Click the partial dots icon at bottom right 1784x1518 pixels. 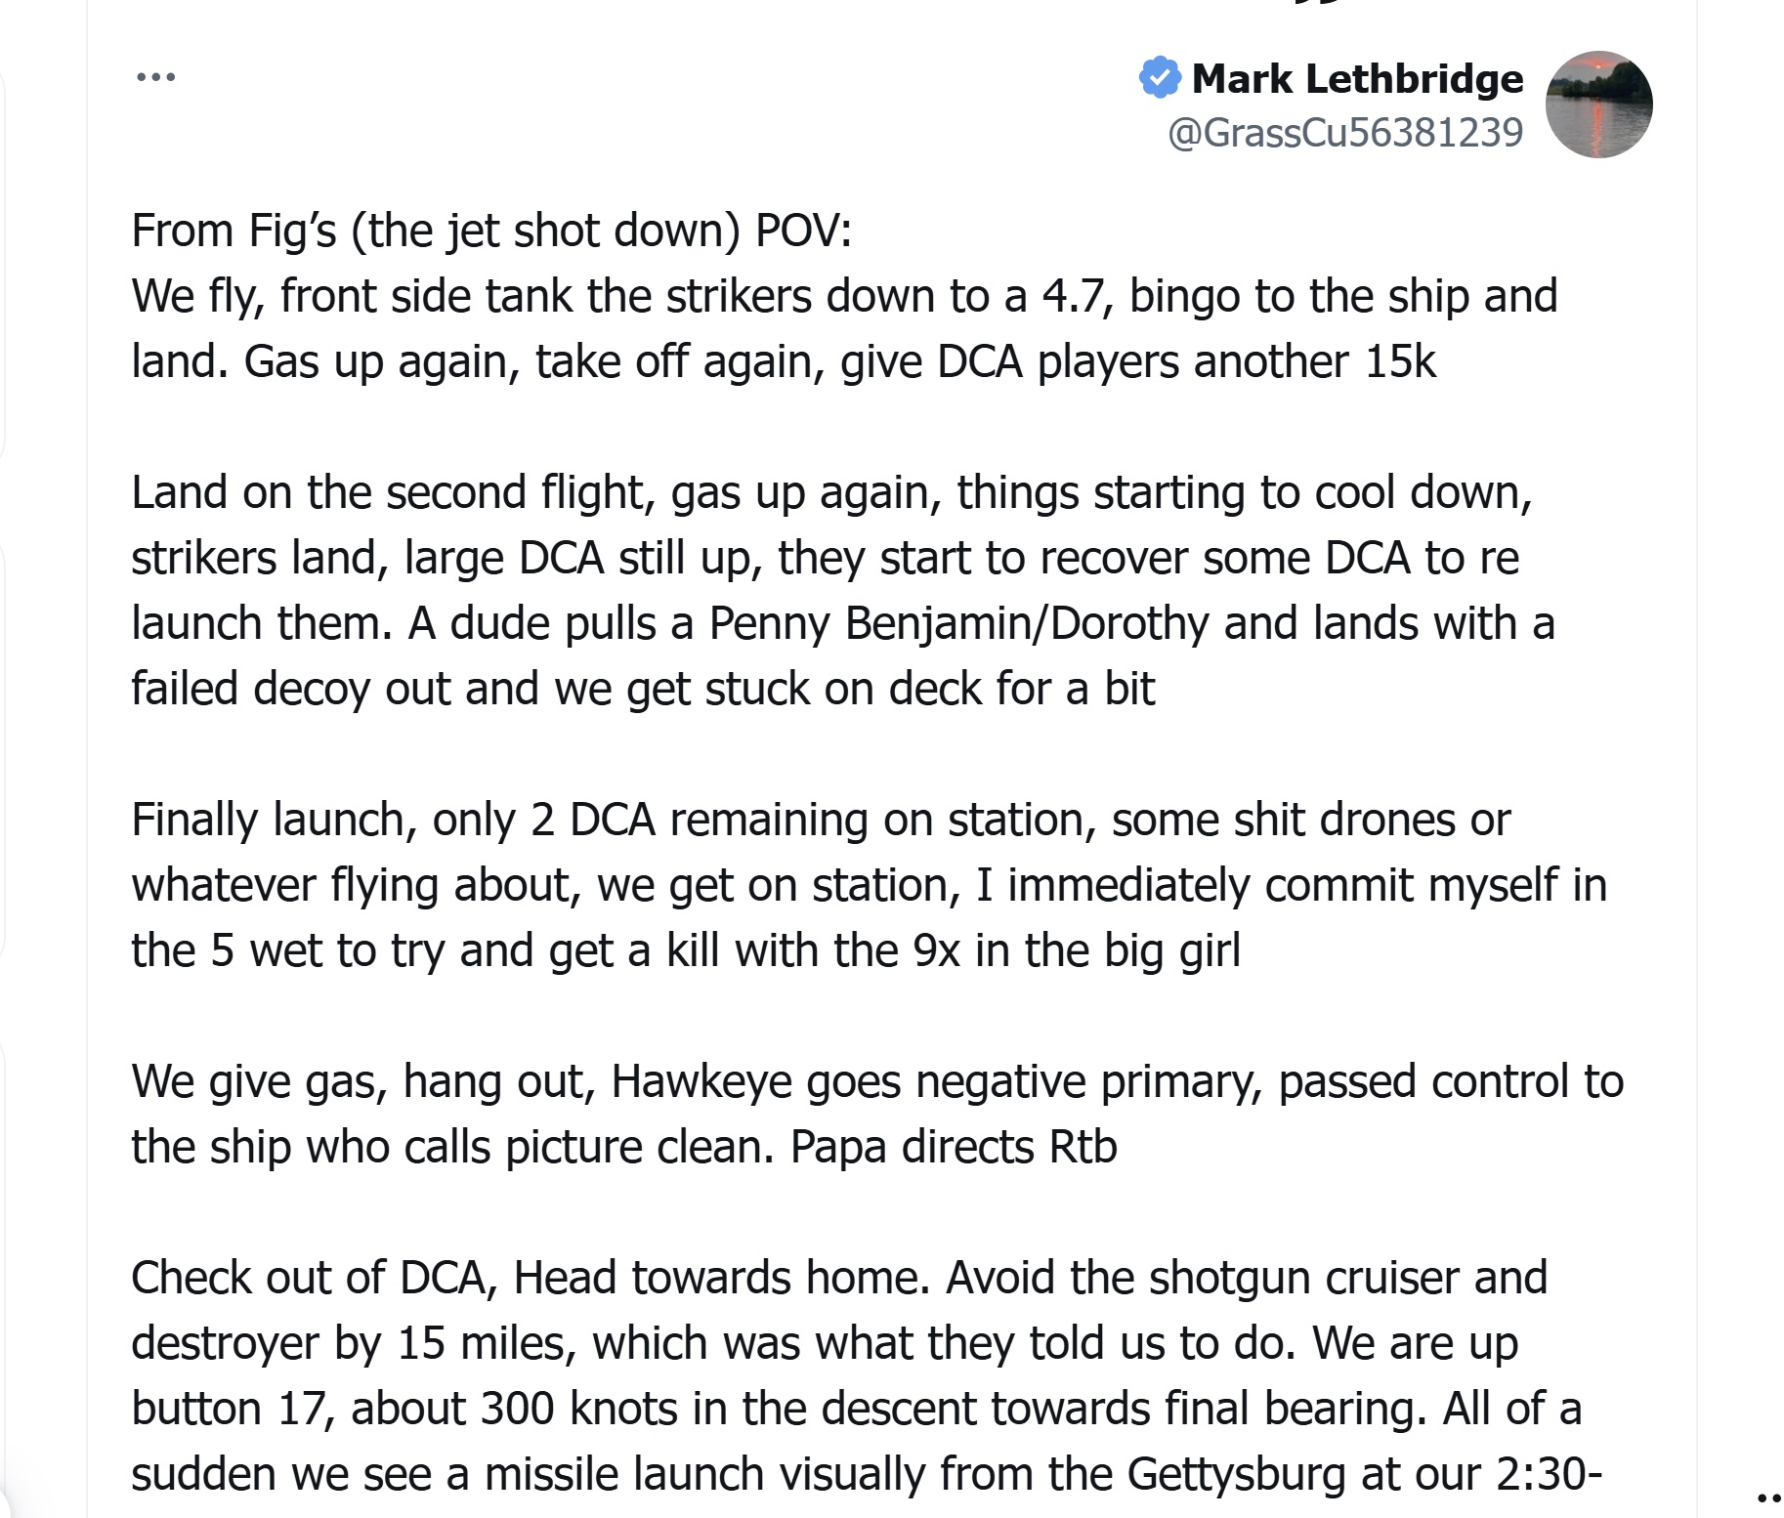(1770, 1497)
